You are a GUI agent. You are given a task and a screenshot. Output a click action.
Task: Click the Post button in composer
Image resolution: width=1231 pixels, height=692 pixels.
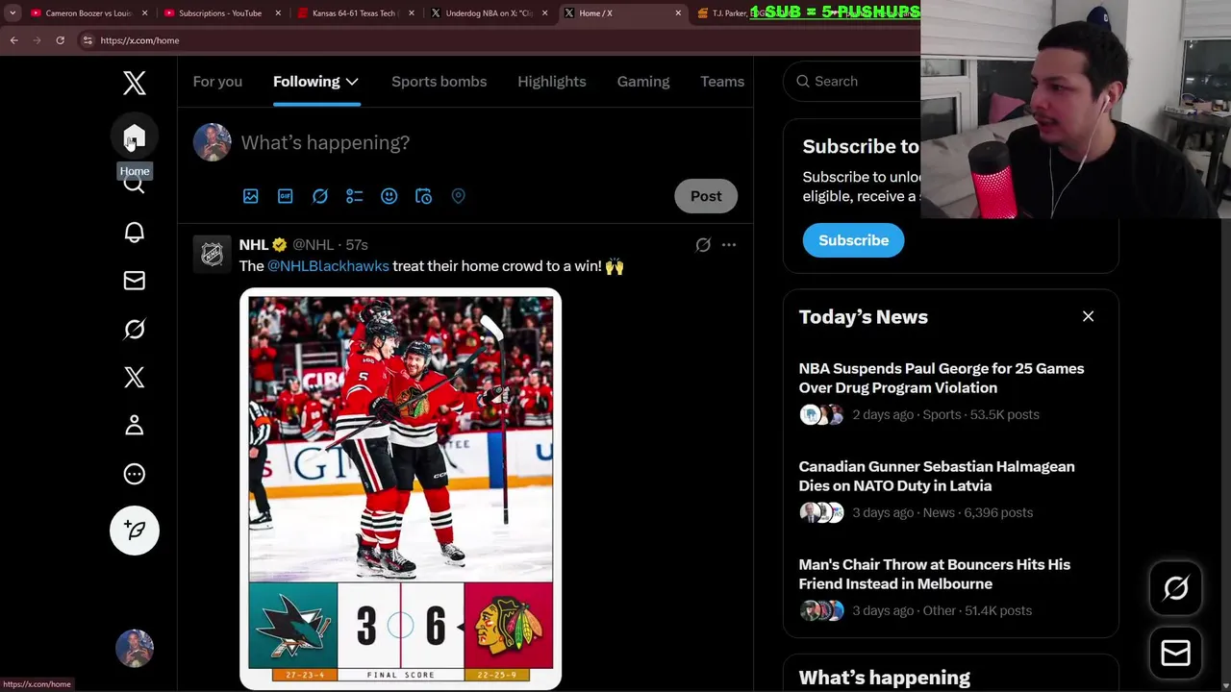click(706, 196)
